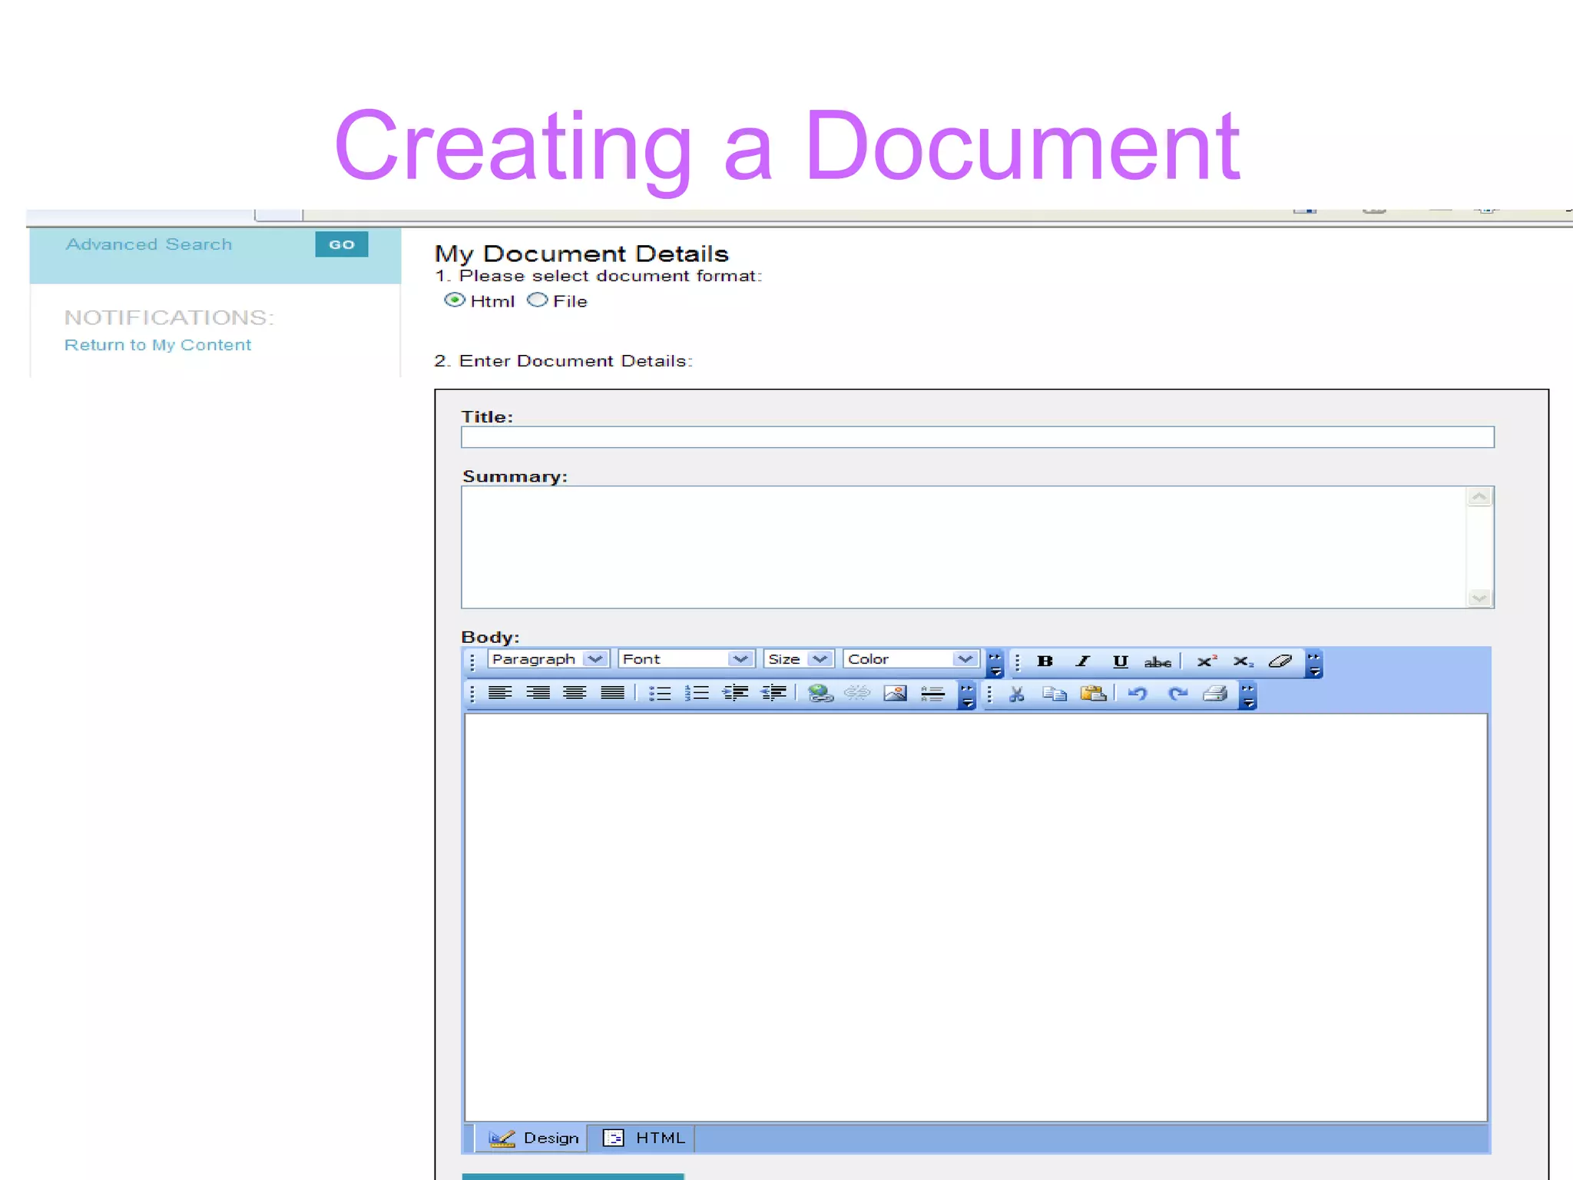Click the Title input field
This screenshot has height=1180, width=1573.
click(x=977, y=437)
